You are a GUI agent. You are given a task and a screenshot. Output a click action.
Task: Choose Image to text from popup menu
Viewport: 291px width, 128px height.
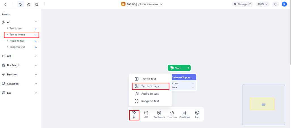pos(150,101)
